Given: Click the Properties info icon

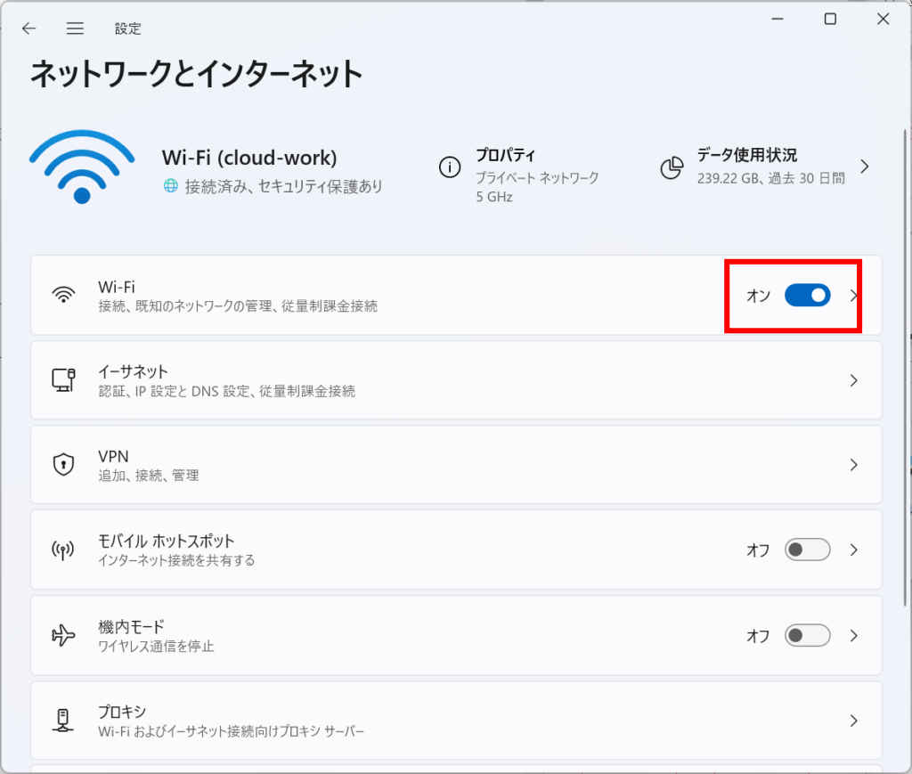Looking at the screenshot, I should [x=450, y=167].
